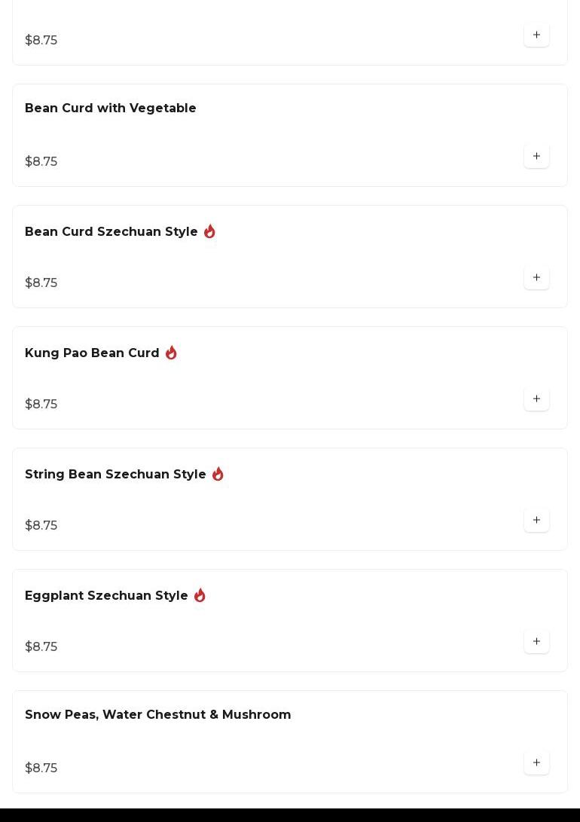Click the $8.75 price under Eggplant Szechuan Style
The height and width of the screenshot is (822, 580).
[41, 647]
